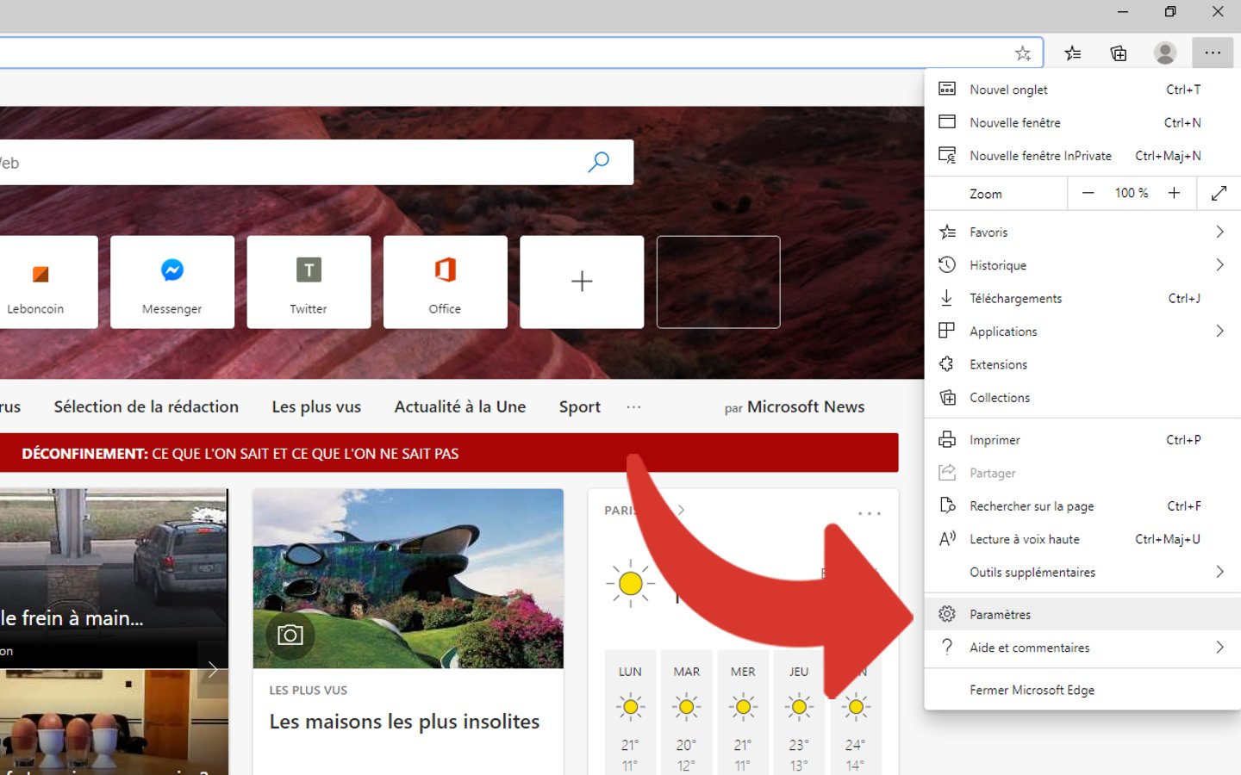Select the MAR weather forecast
Screen dimensions: 1241x775
point(687,713)
